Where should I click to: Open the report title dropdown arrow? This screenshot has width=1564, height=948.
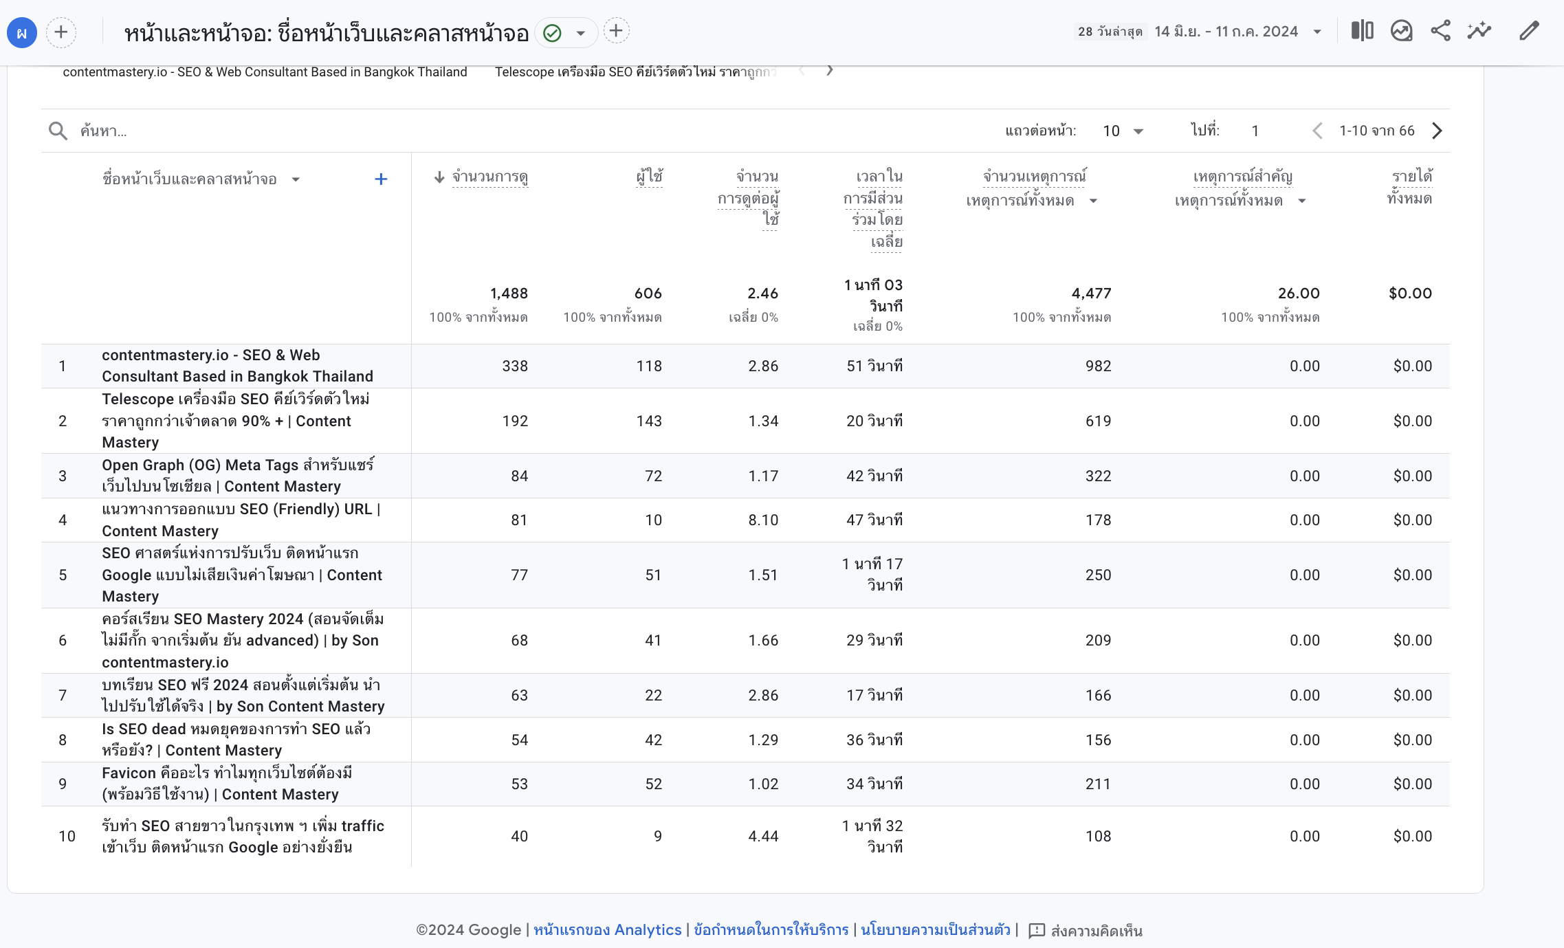coord(581,32)
